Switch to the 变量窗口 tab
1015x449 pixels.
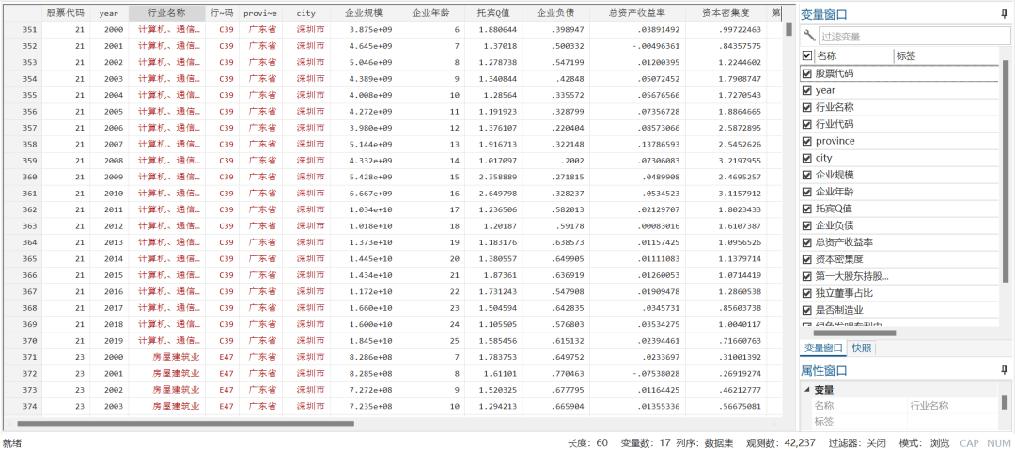[823, 348]
